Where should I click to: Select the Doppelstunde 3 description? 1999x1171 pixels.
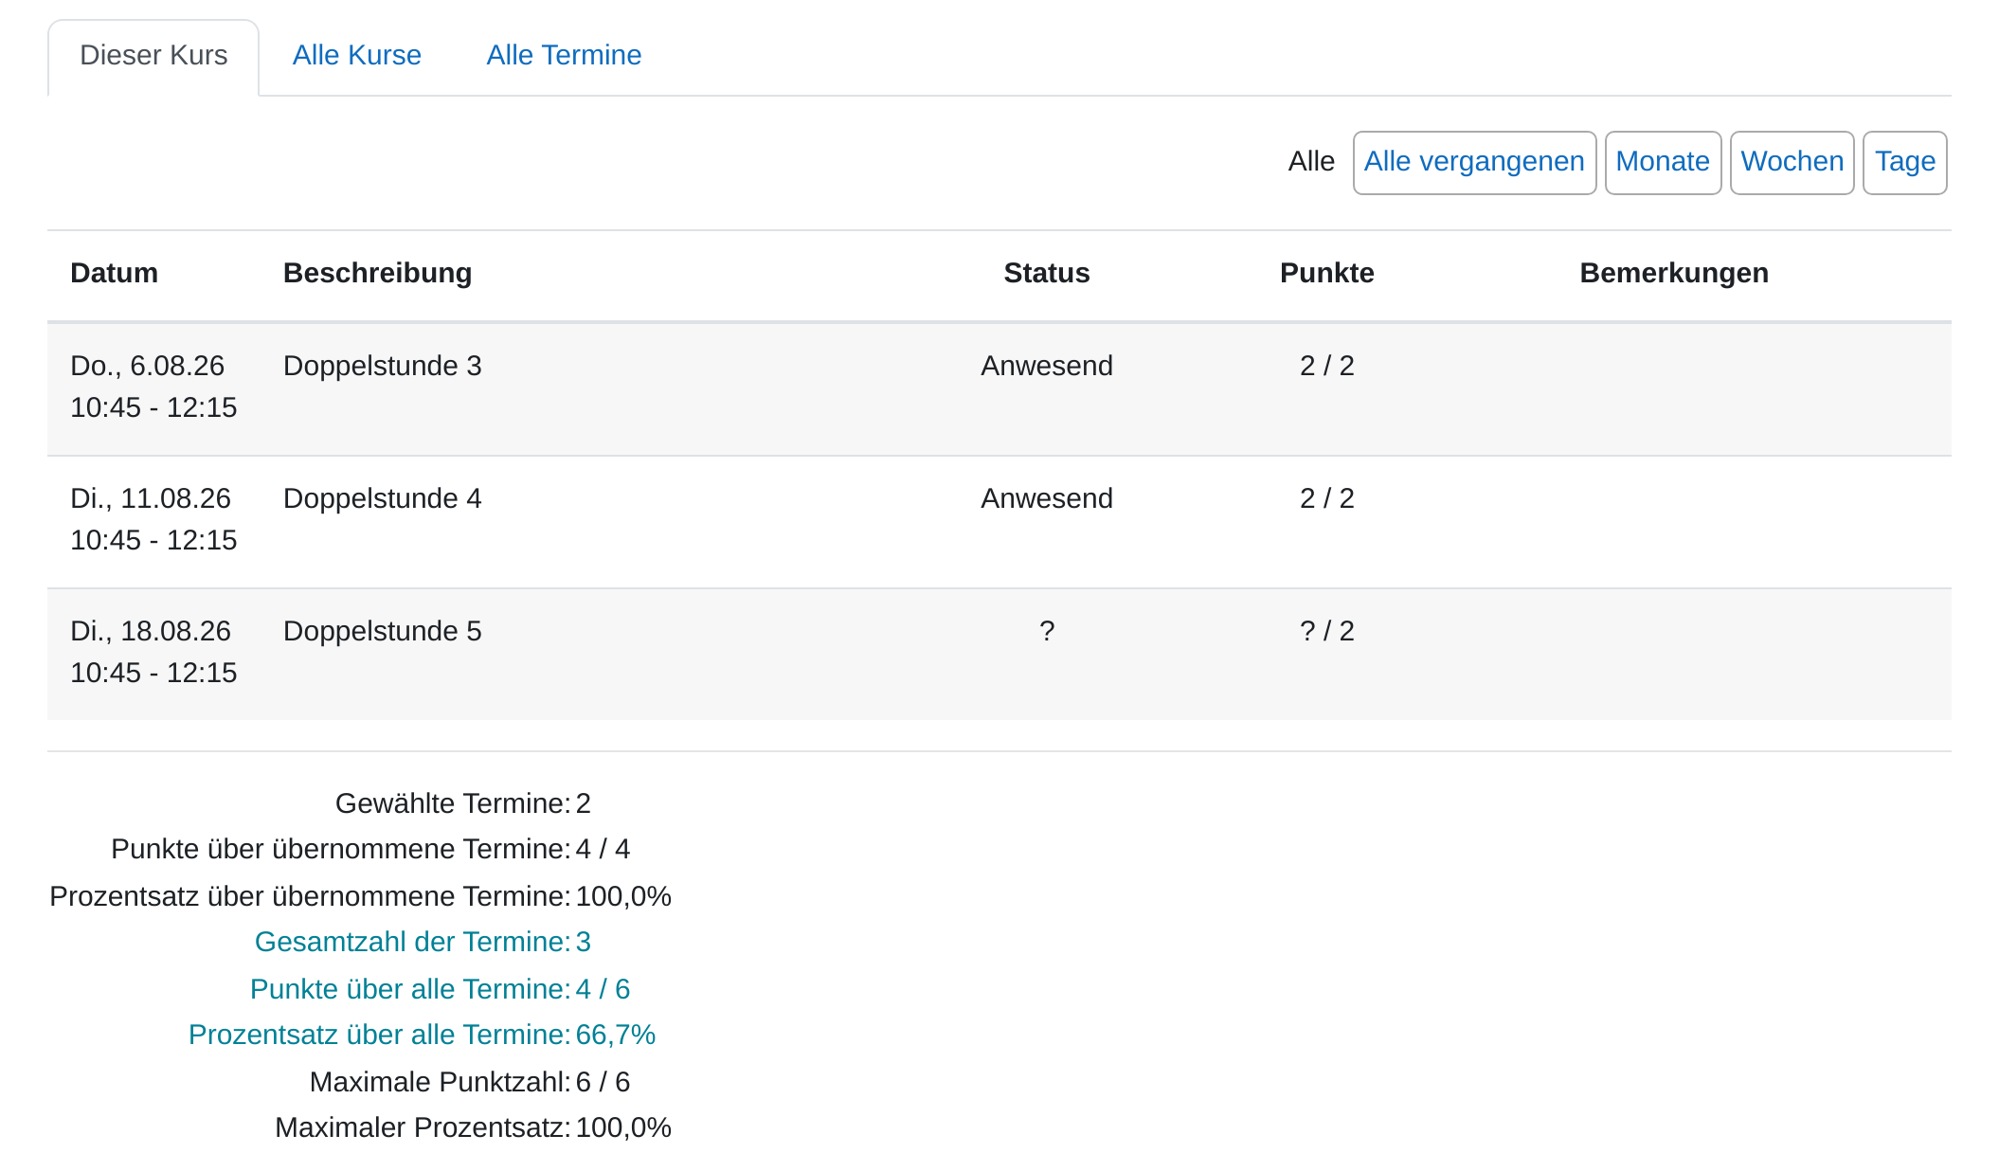click(x=382, y=366)
